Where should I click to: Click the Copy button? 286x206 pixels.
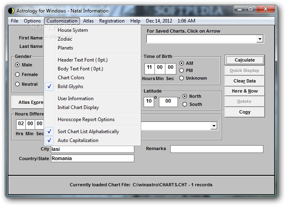point(244,112)
